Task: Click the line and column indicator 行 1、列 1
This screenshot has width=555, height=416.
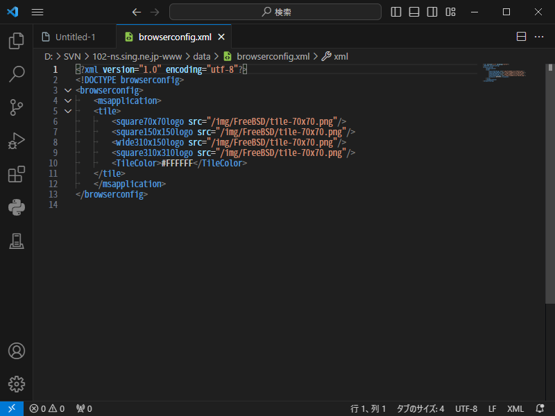Action: click(x=368, y=409)
